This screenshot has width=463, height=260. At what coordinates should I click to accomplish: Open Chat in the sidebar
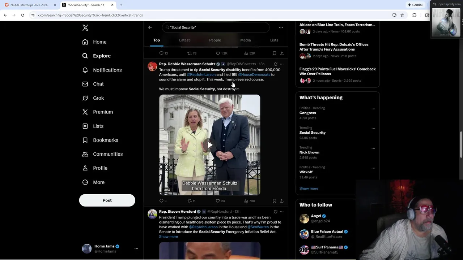point(93,84)
